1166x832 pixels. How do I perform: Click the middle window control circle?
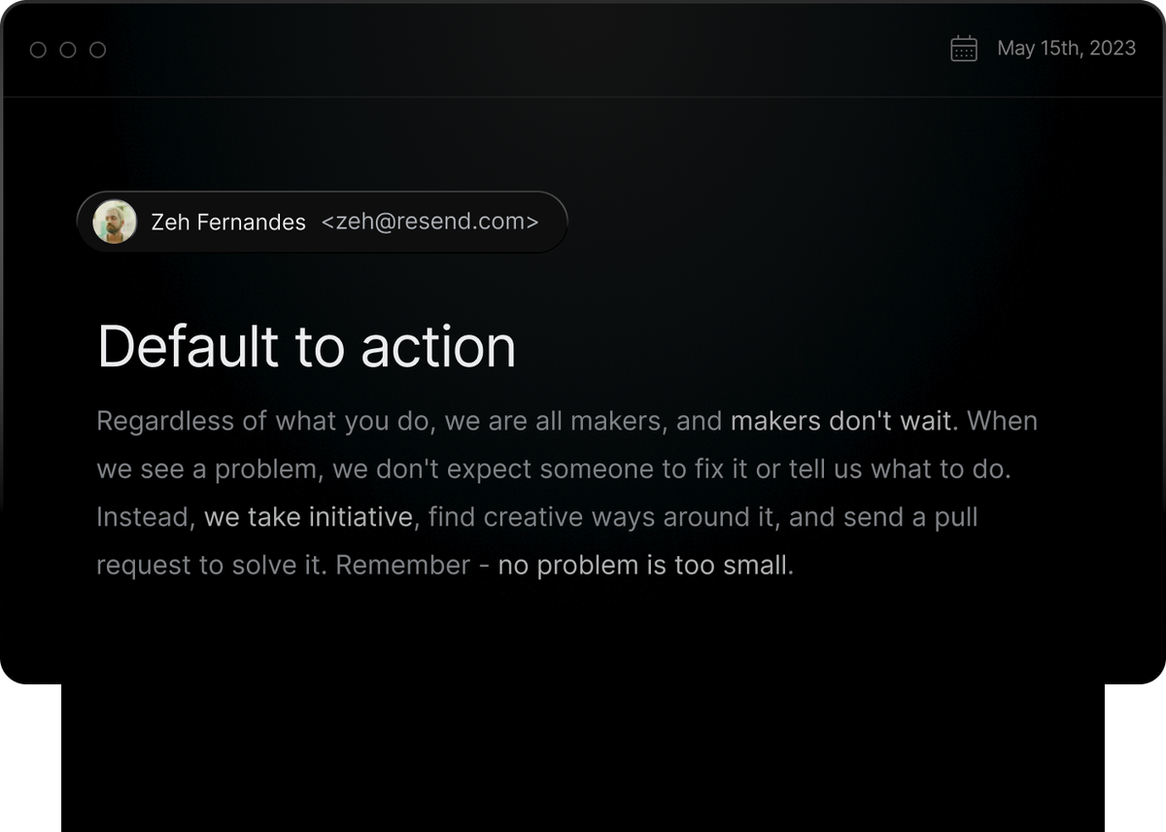pos(68,50)
